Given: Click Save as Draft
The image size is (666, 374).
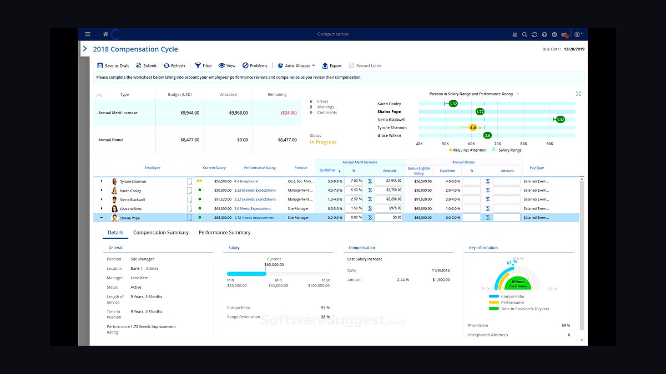Looking at the screenshot, I should point(113,65).
